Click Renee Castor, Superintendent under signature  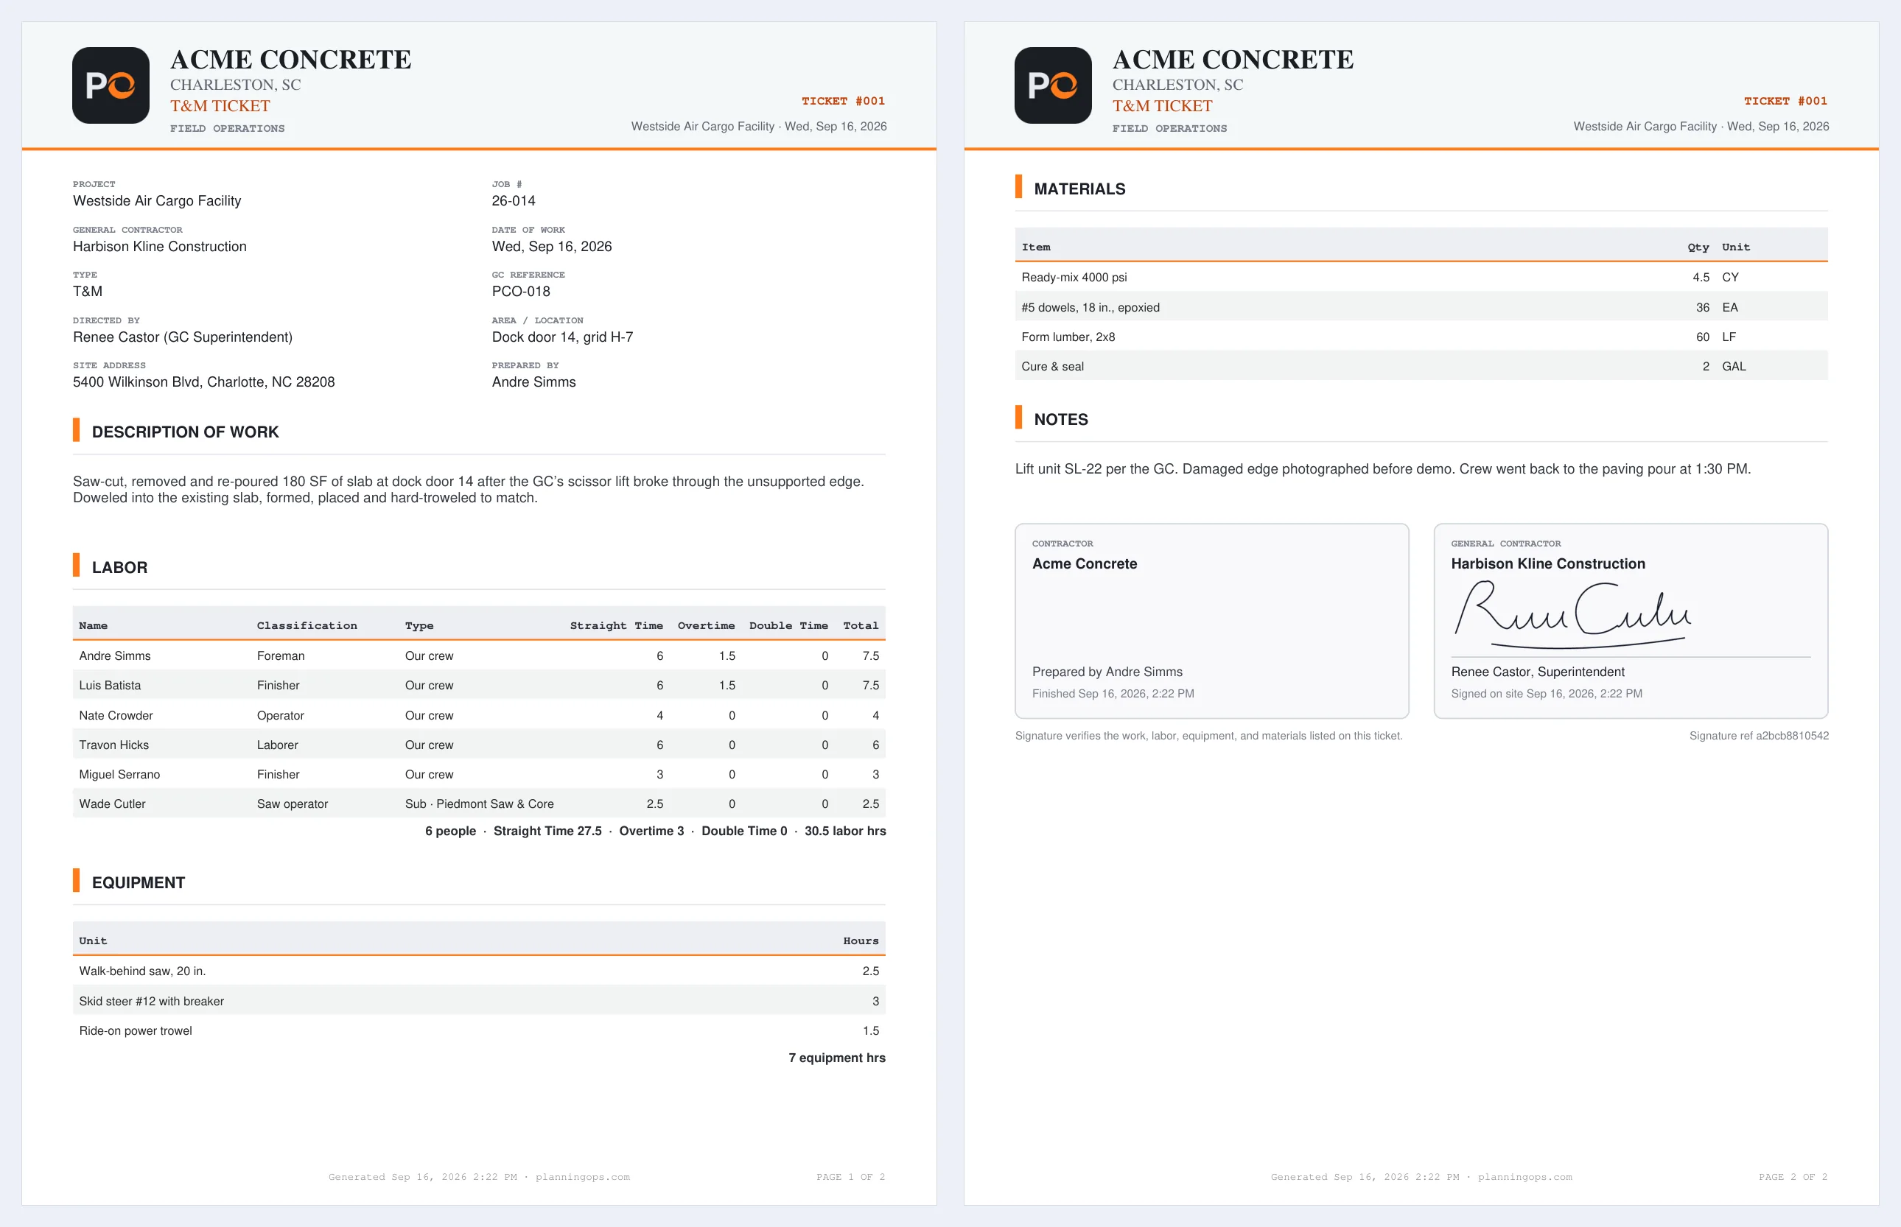pos(1538,672)
